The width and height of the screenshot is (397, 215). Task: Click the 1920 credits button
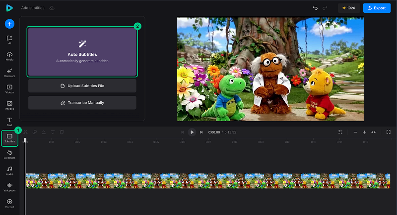click(x=349, y=8)
